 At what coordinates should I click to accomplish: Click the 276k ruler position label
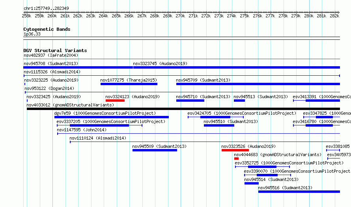(x=258, y=16)
